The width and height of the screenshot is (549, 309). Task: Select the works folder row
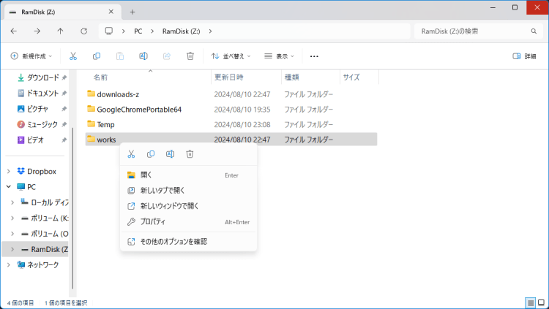(231, 140)
